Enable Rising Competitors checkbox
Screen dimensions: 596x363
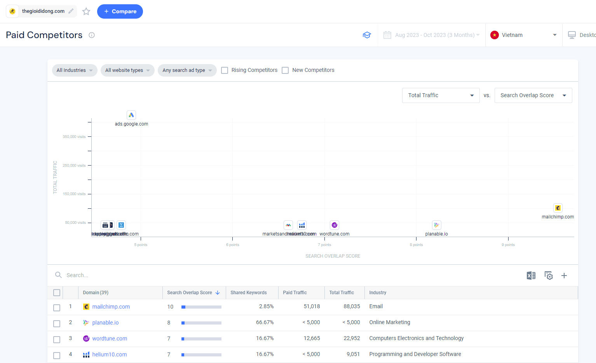coord(225,70)
